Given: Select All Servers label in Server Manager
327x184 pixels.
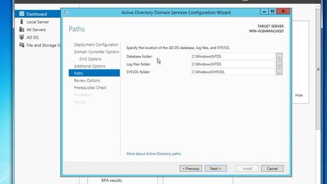Looking at the screenshot, I should click(x=36, y=30).
